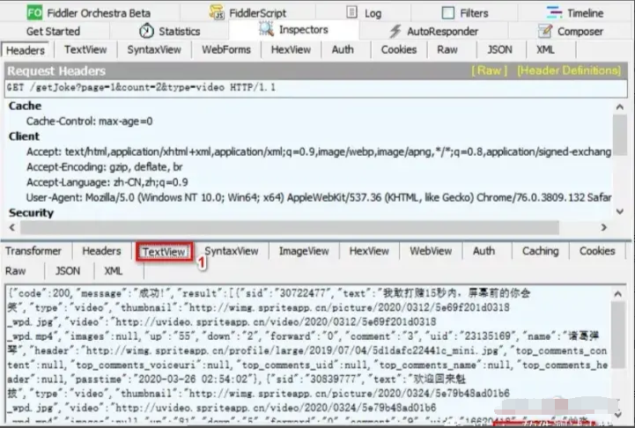The width and height of the screenshot is (635, 428).
Task: Click the Cache group heading
Action: pos(26,106)
